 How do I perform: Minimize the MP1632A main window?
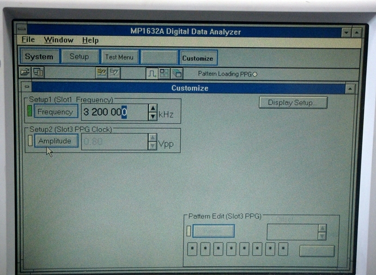(x=346, y=33)
